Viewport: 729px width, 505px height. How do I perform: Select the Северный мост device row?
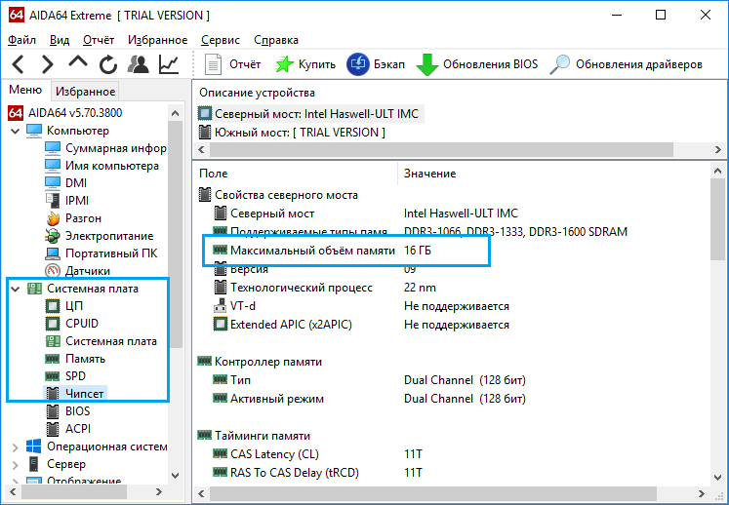[309, 114]
